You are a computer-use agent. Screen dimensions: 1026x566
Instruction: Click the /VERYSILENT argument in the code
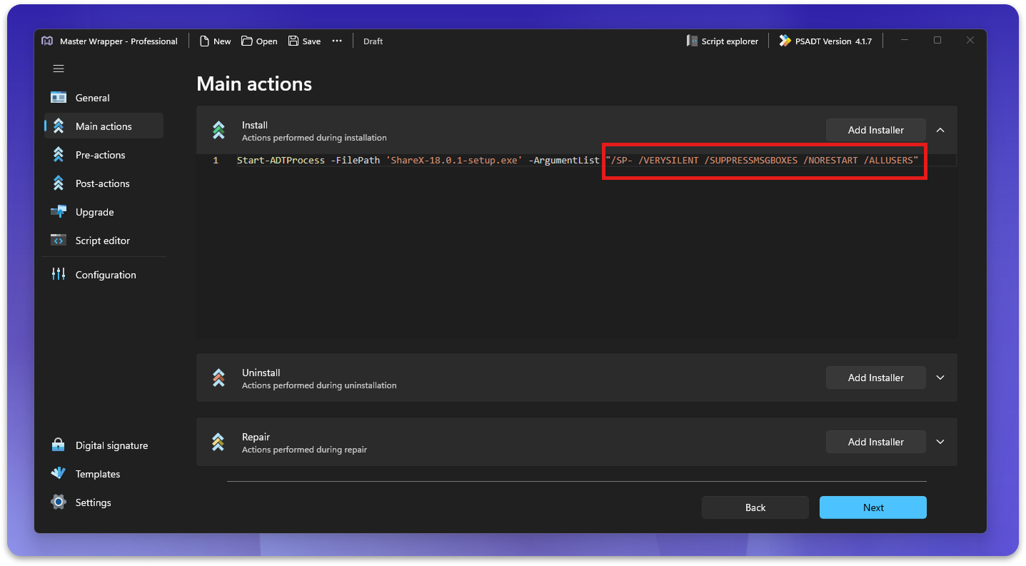tap(668, 161)
